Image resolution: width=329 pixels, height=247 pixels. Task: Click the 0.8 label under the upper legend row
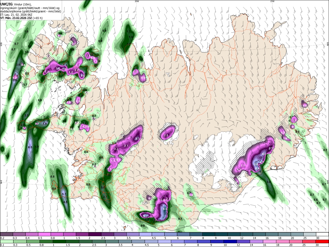[53, 238]
